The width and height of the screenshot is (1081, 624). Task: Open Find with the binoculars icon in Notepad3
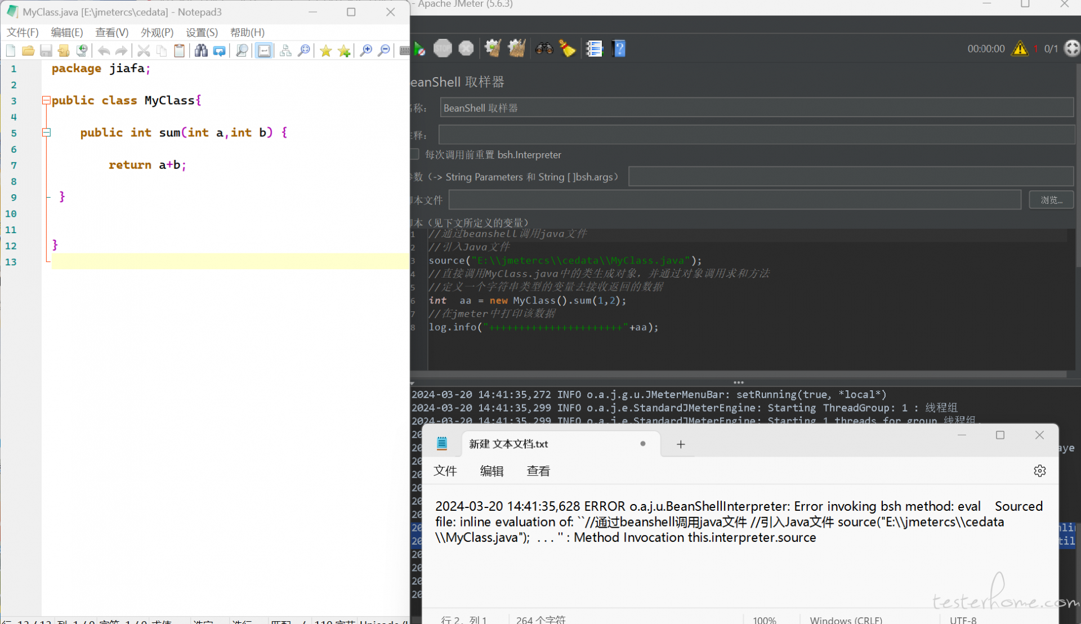pyautogui.click(x=201, y=51)
